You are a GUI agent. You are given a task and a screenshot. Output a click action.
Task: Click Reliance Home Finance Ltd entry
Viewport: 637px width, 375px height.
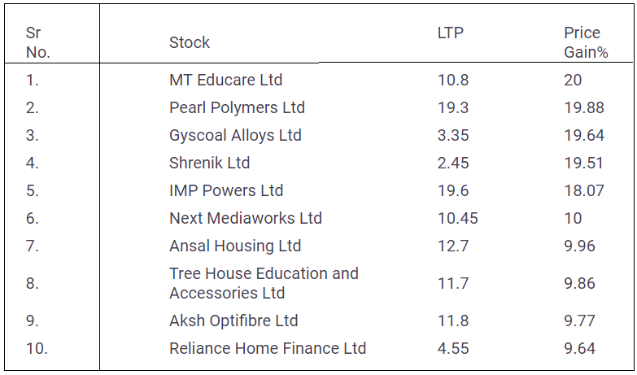(x=268, y=348)
